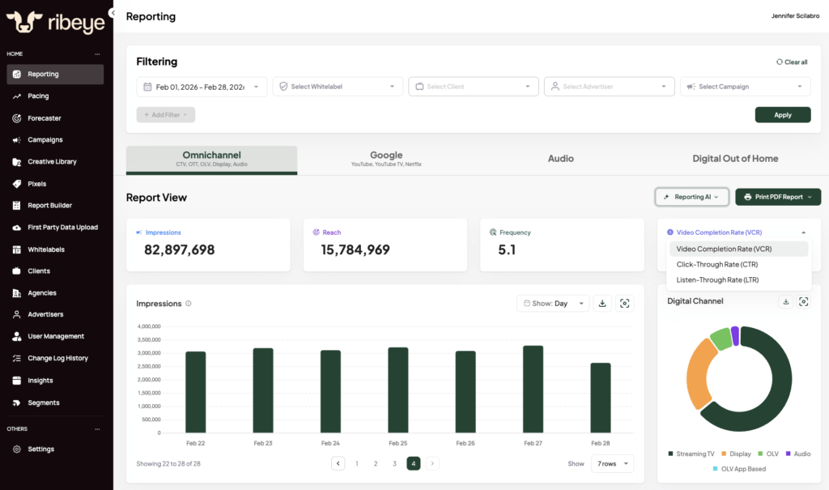Switch to the Audio tab
The height and width of the screenshot is (490, 829).
tap(560, 159)
